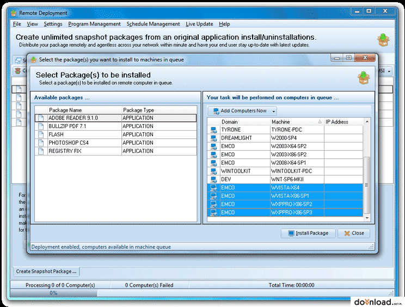Click the IP Address column header
The width and height of the screenshot is (405, 307).
click(343, 122)
